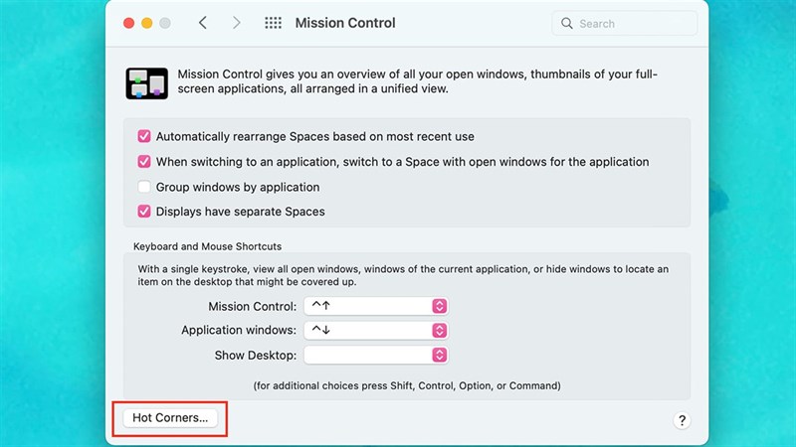Minimize the window with the yellow button
Viewport: 796px width, 447px height.
146,23
